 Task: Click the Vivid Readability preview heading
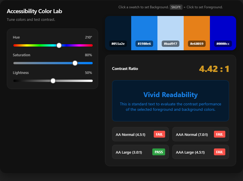[171, 94]
